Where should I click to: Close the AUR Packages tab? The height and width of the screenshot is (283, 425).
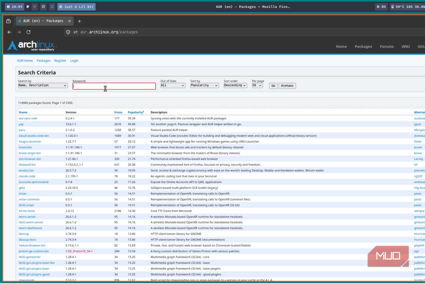coord(70,21)
